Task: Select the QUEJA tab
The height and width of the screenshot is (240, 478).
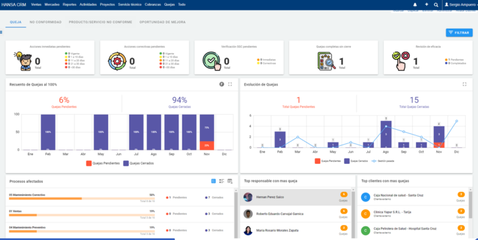Action: (x=16, y=22)
